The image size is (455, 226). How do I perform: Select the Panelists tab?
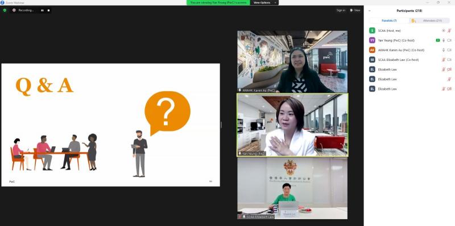click(389, 20)
